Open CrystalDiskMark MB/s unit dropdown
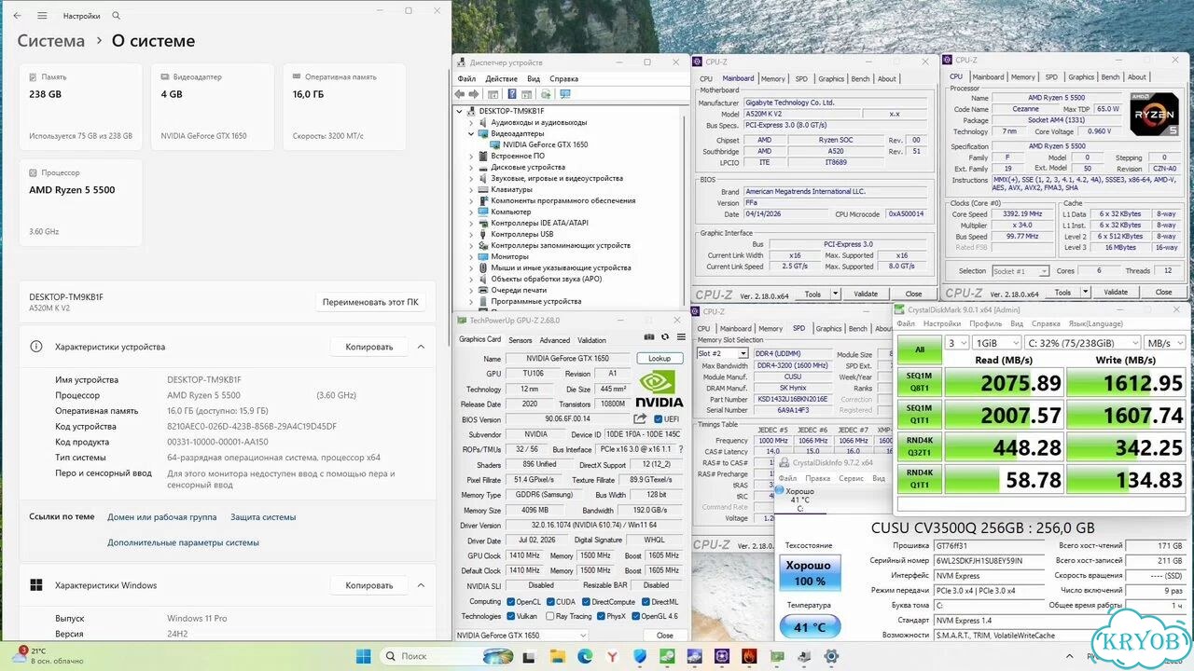The image size is (1194, 671). pyautogui.click(x=1163, y=343)
